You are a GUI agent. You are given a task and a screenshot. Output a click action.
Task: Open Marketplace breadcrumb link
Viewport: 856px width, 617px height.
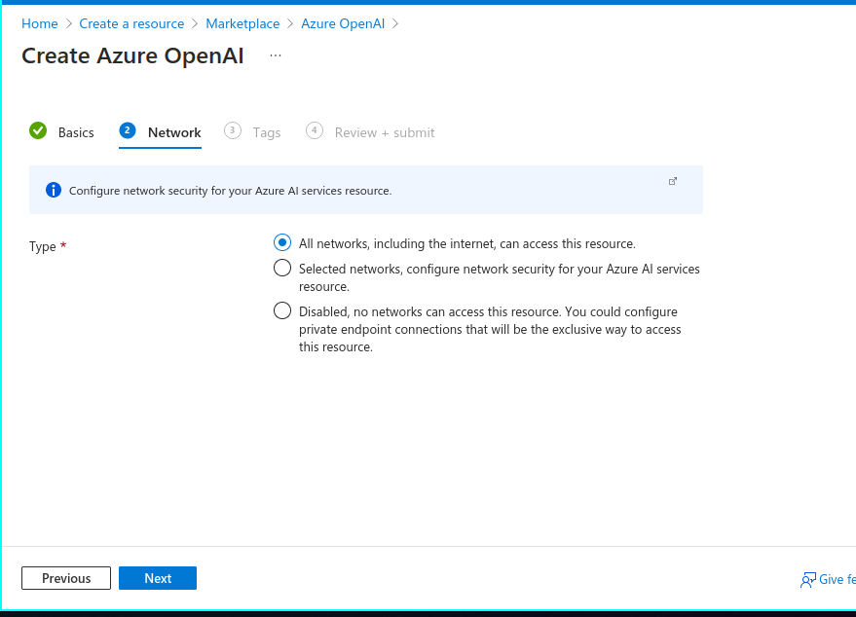[242, 23]
